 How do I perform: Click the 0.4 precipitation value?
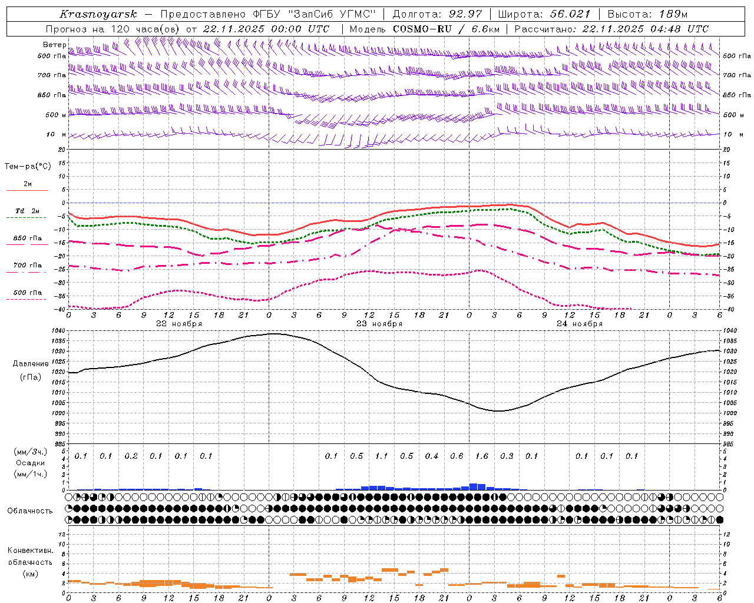click(x=431, y=456)
